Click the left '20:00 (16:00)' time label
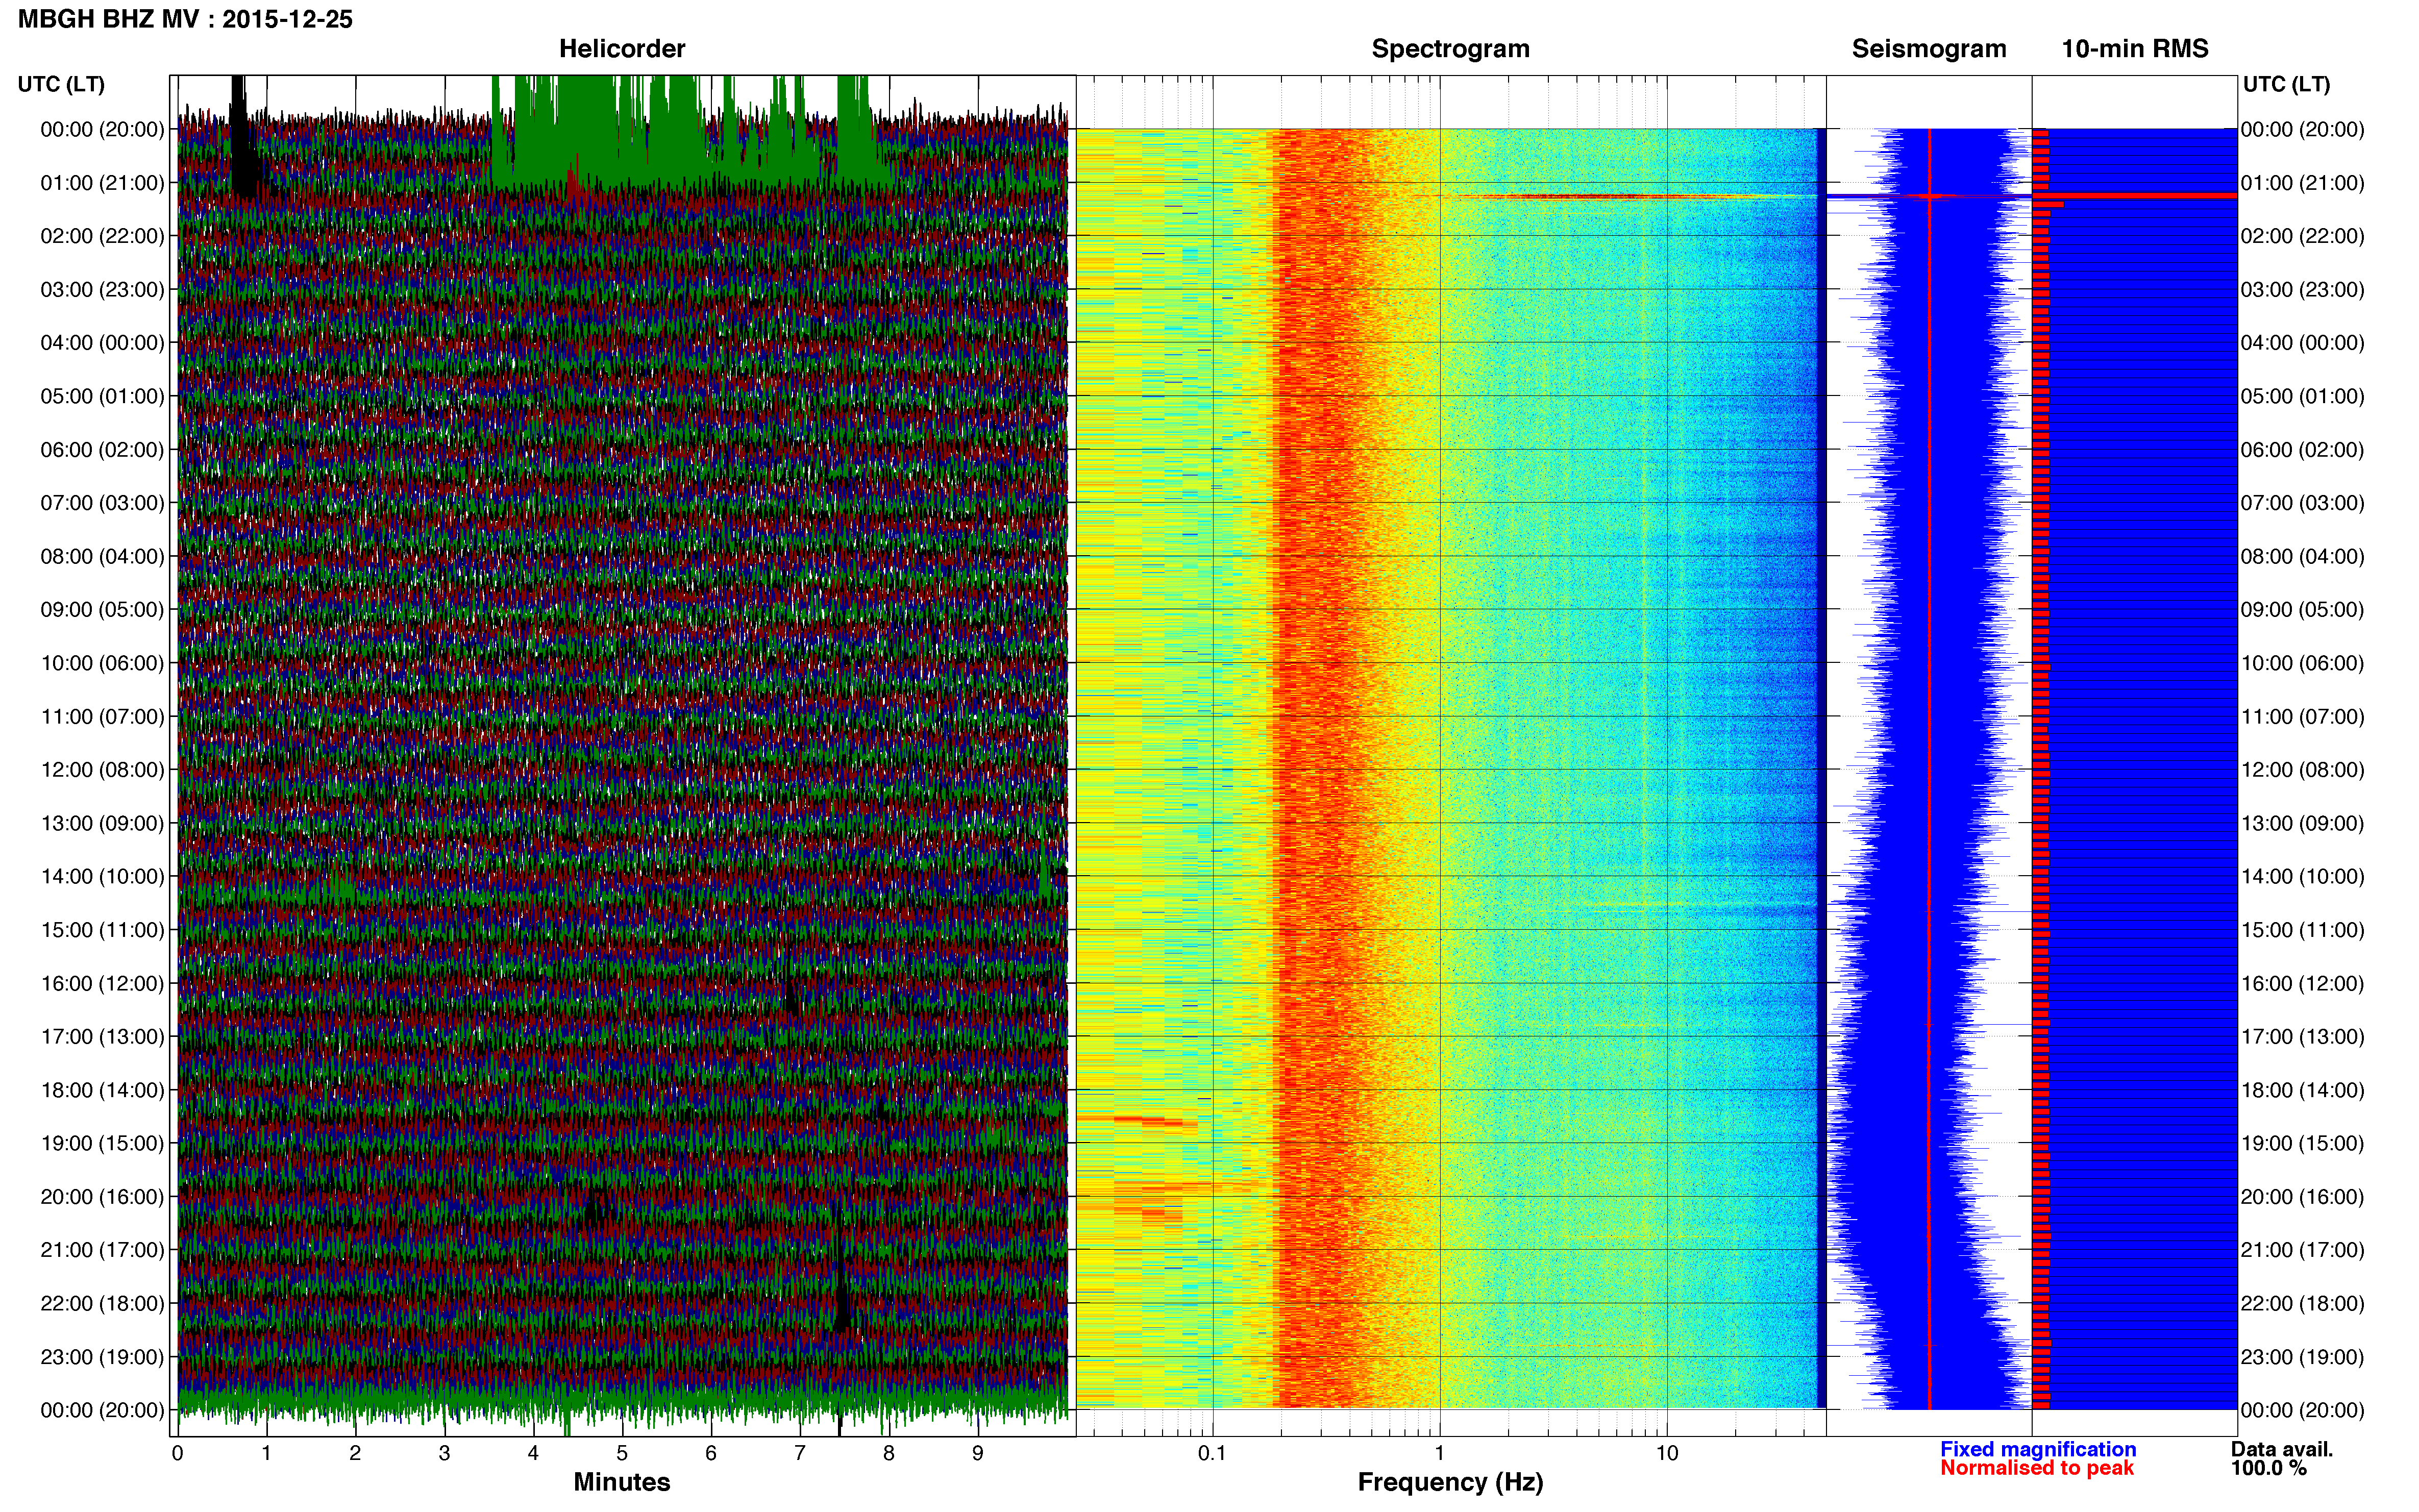The height and width of the screenshot is (1512, 2419). 102,1197
